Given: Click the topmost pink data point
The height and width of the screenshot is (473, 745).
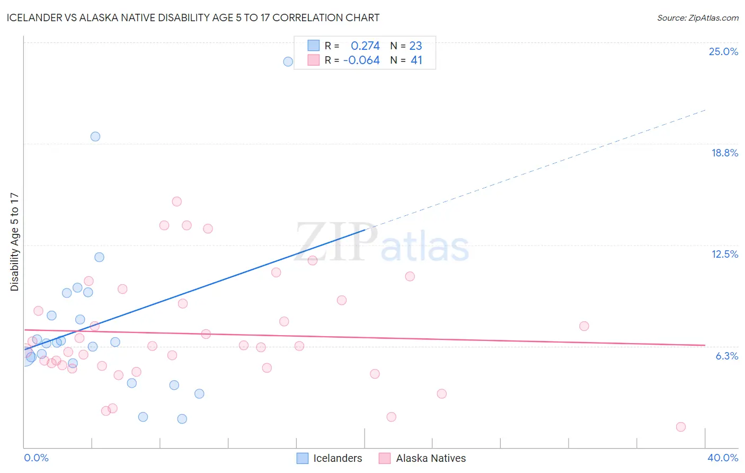Looking at the screenshot, I should 177,202.
